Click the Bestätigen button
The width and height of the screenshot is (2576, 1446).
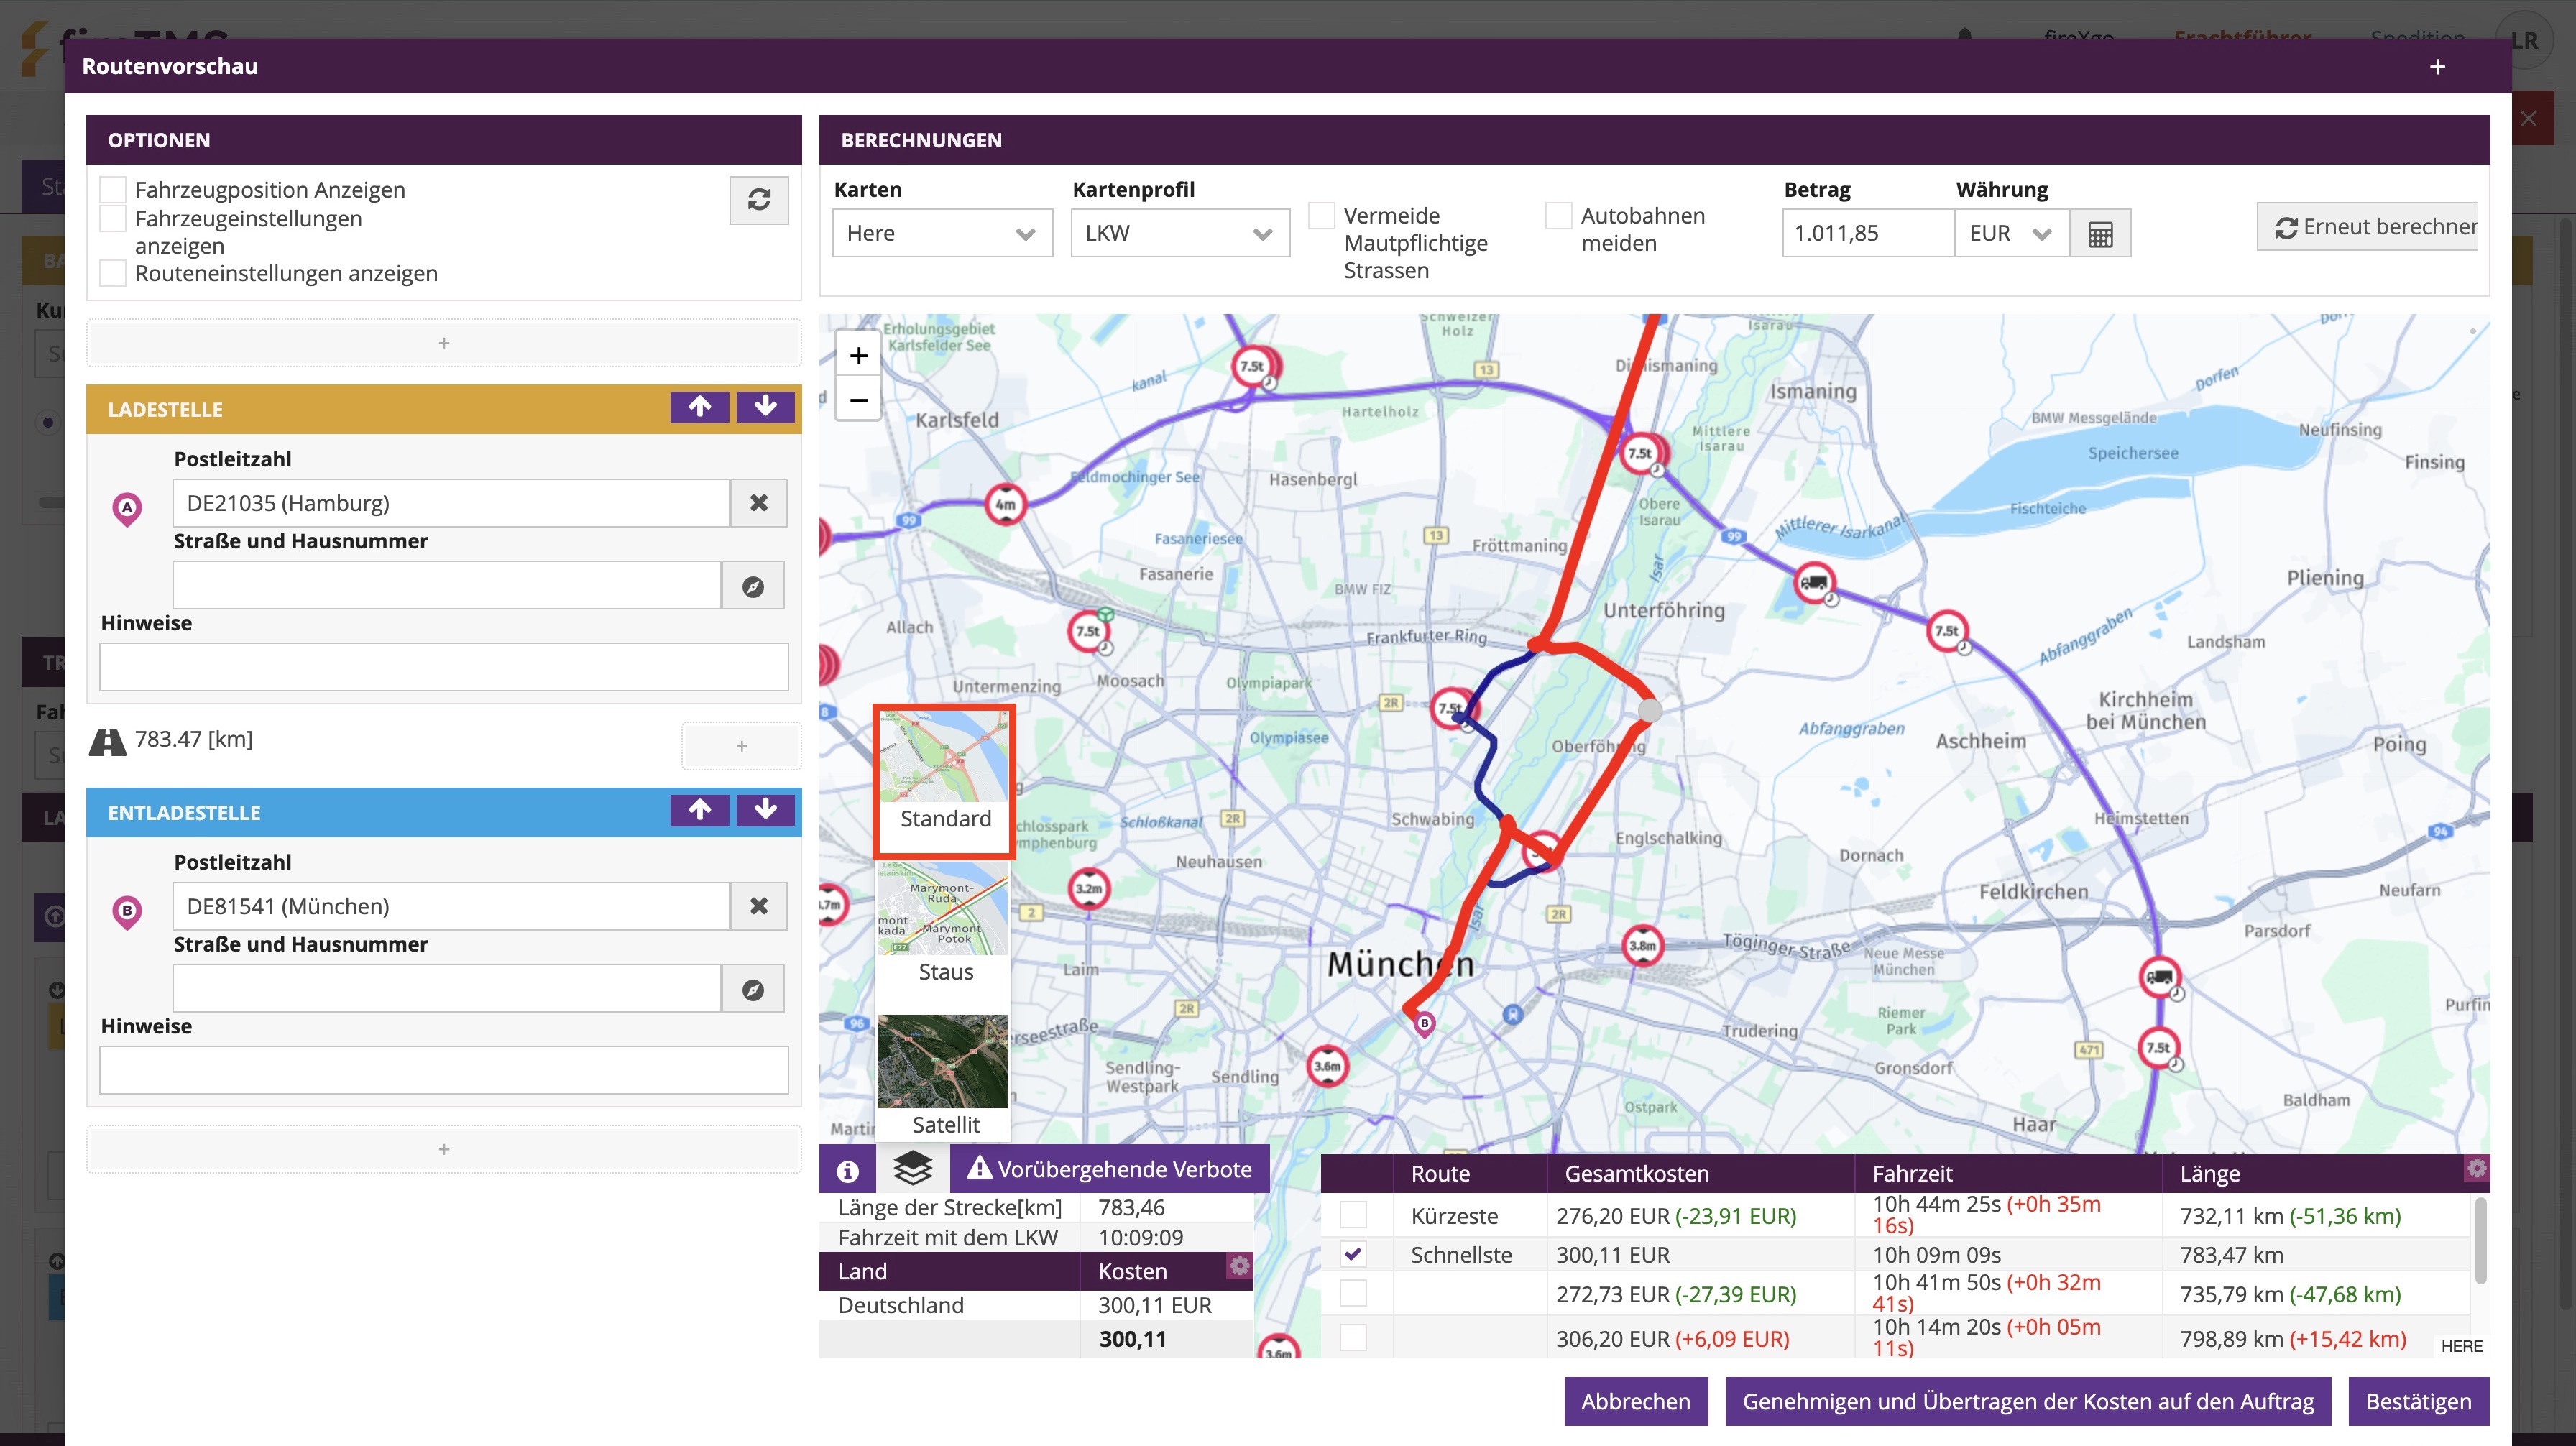click(x=2417, y=1401)
